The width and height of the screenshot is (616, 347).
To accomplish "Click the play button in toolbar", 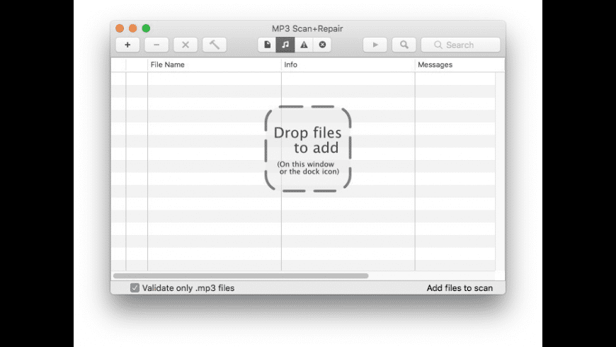I will click(x=375, y=45).
